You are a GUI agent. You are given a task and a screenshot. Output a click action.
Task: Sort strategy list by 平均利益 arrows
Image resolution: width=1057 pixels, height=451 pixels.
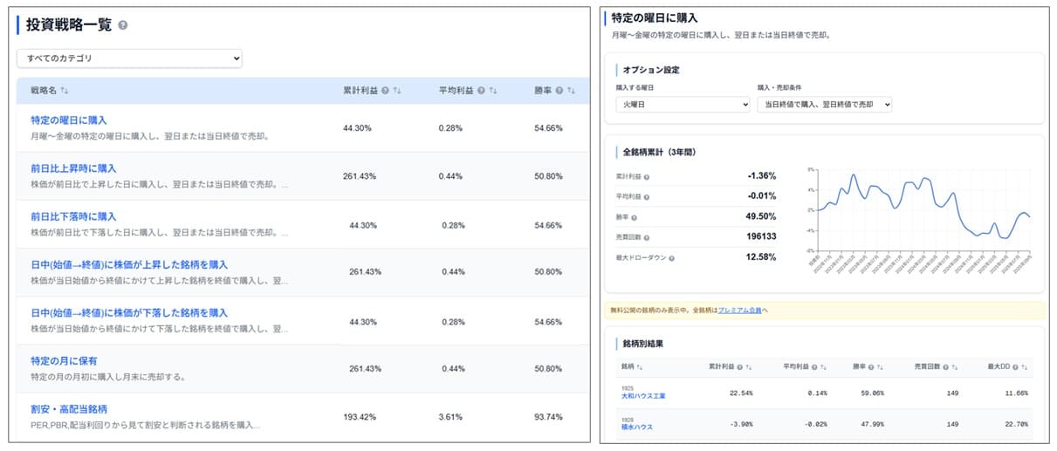click(493, 91)
